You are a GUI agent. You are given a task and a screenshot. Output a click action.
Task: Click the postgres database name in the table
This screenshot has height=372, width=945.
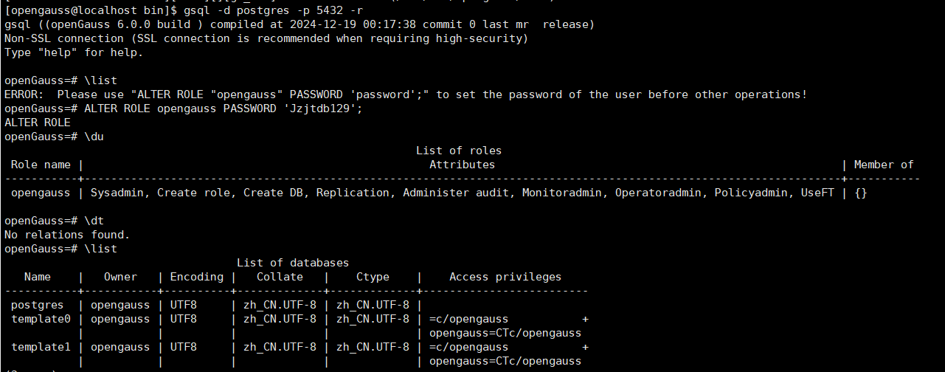38,305
